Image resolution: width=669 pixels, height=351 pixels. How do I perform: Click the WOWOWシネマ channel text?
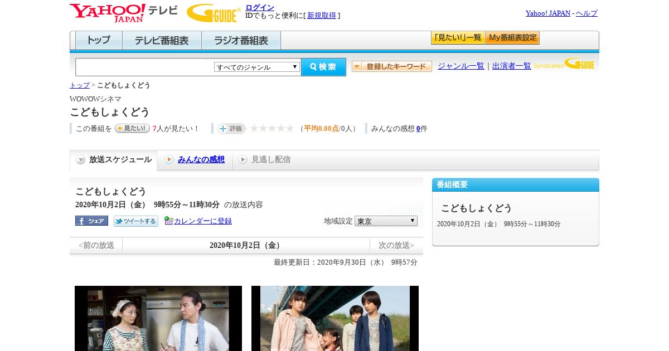pyautogui.click(x=95, y=99)
